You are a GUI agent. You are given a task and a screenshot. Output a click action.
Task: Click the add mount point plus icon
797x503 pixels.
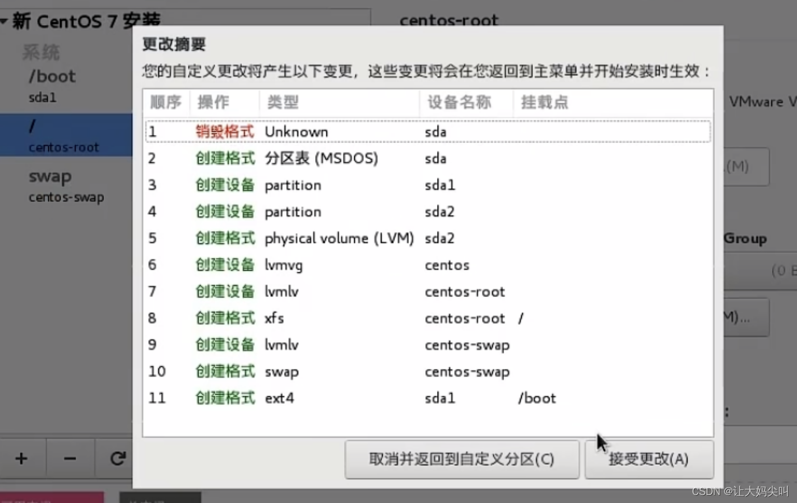point(22,458)
